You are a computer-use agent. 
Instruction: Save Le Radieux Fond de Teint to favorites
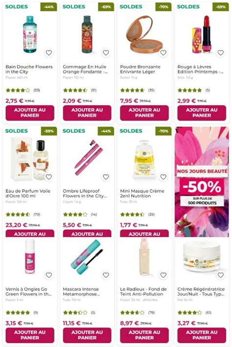click(x=163, y=275)
